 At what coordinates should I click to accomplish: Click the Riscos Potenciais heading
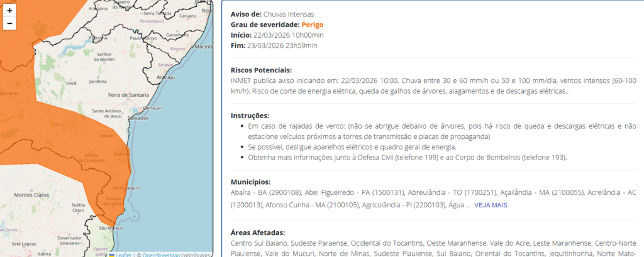(262, 70)
